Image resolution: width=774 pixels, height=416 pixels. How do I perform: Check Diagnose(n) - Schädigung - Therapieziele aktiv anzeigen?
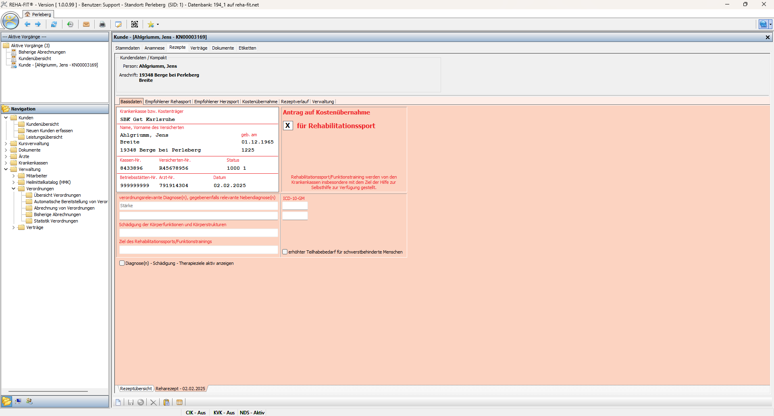pos(122,263)
